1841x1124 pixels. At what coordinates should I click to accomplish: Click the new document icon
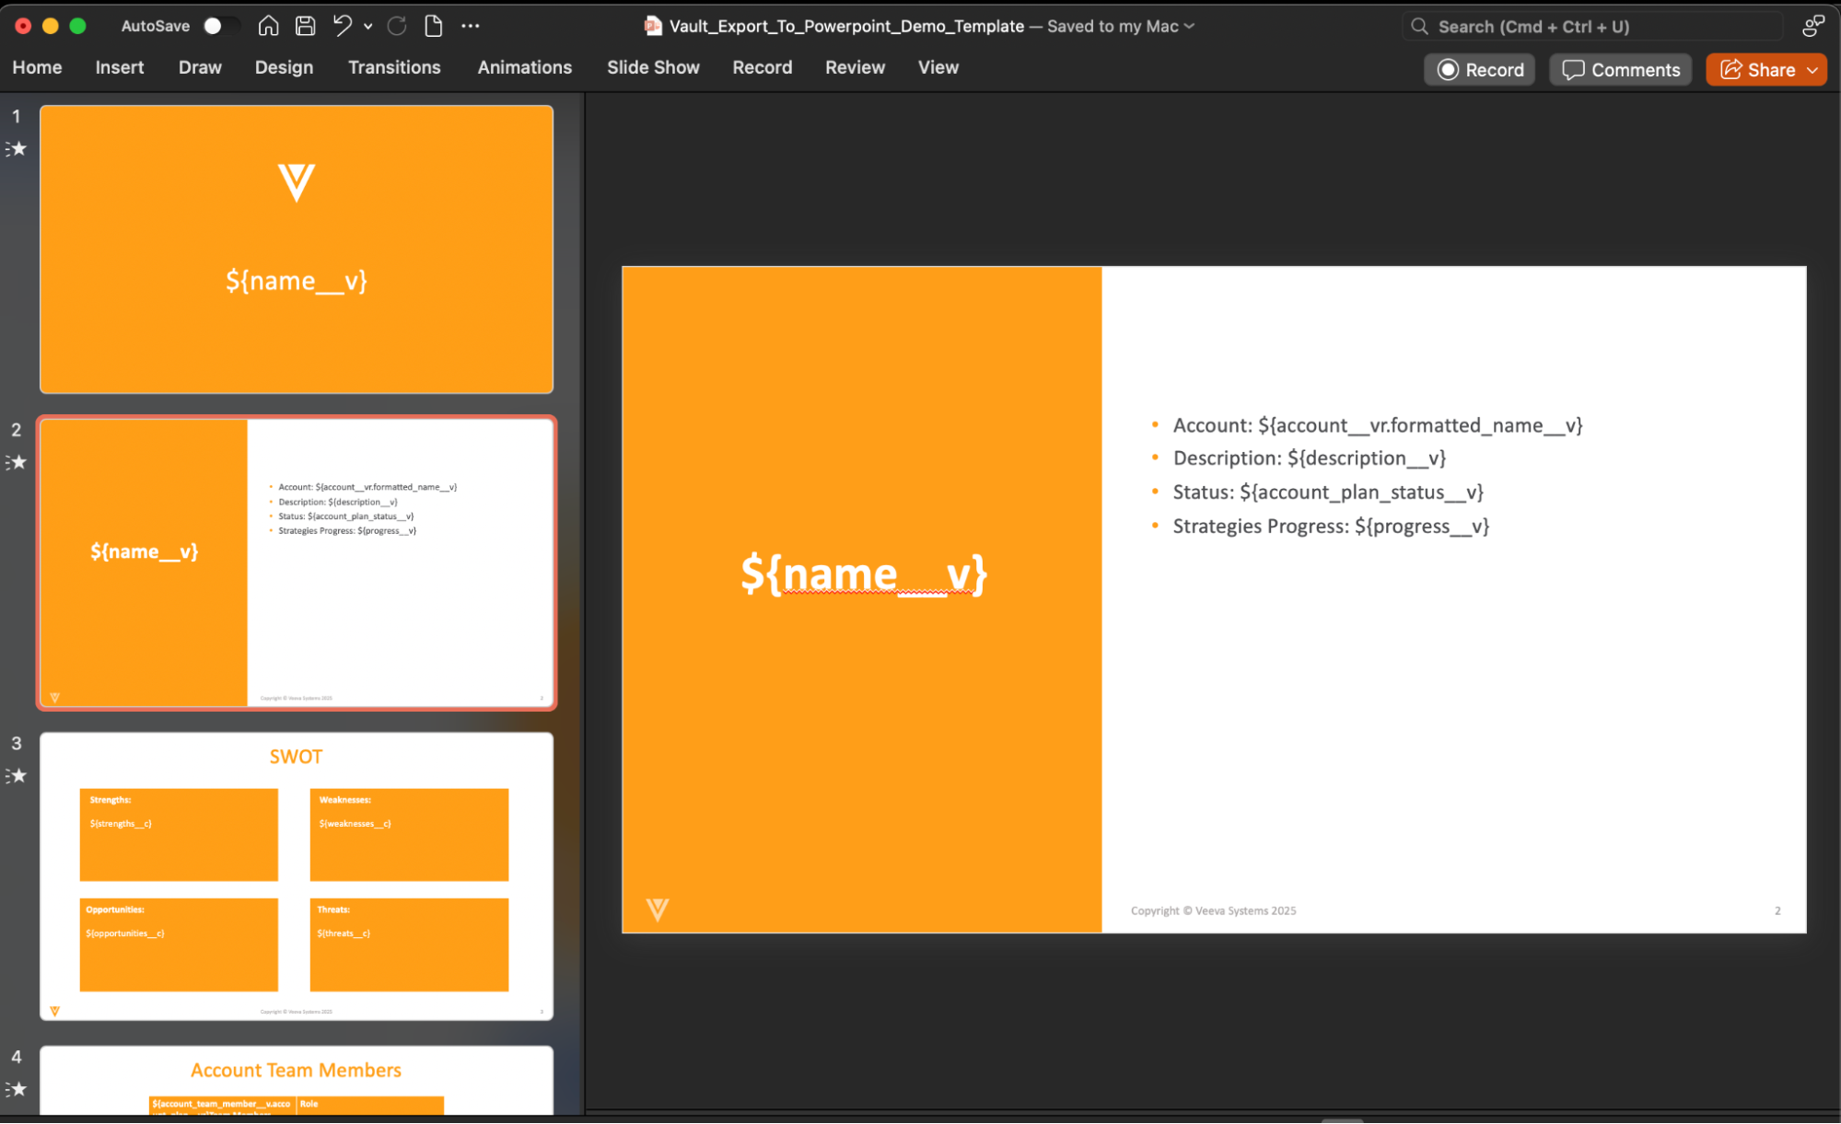(433, 26)
